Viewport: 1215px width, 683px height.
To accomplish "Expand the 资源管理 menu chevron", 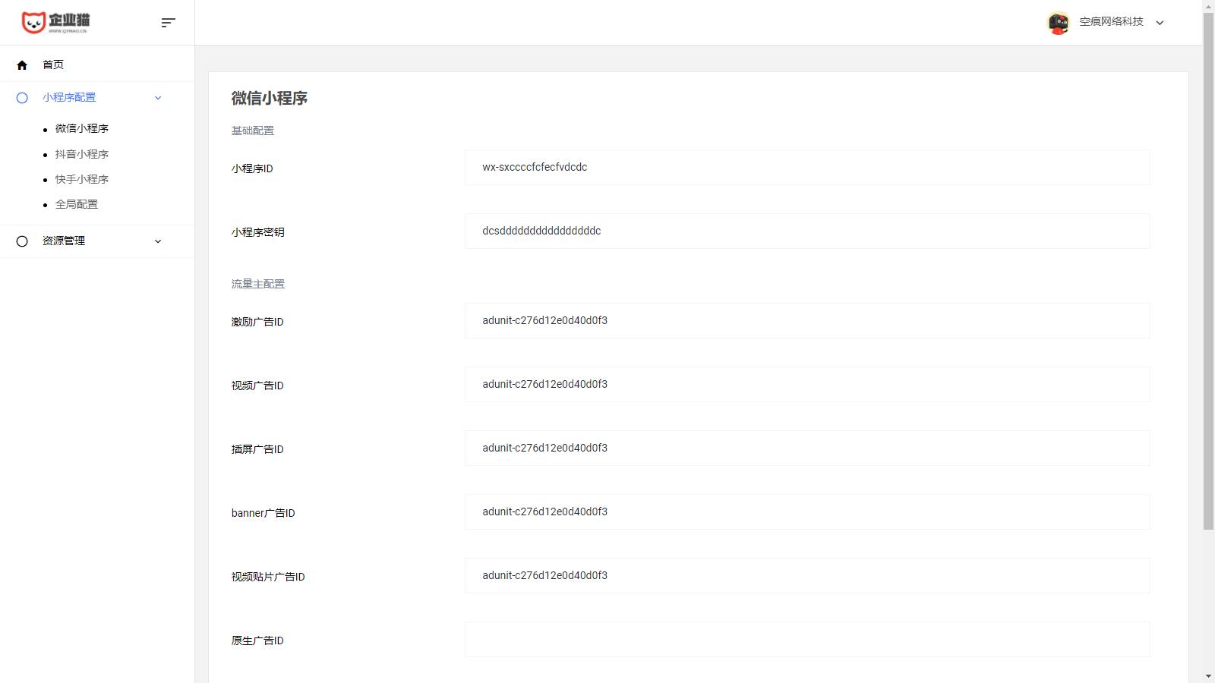I will (x=158, y=241).
